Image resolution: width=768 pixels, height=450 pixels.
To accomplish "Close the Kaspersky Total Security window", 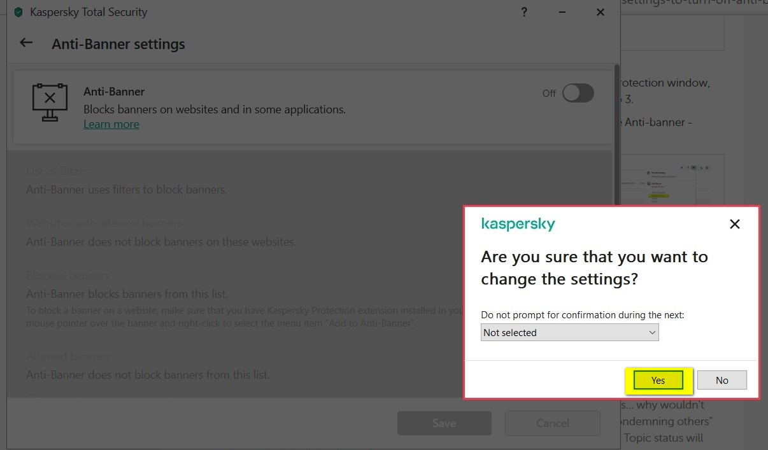I will pyautogui.click(x=600, y=12).
